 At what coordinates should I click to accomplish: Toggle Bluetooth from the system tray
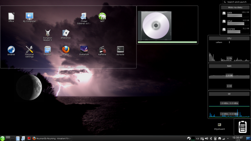(211, 138)
